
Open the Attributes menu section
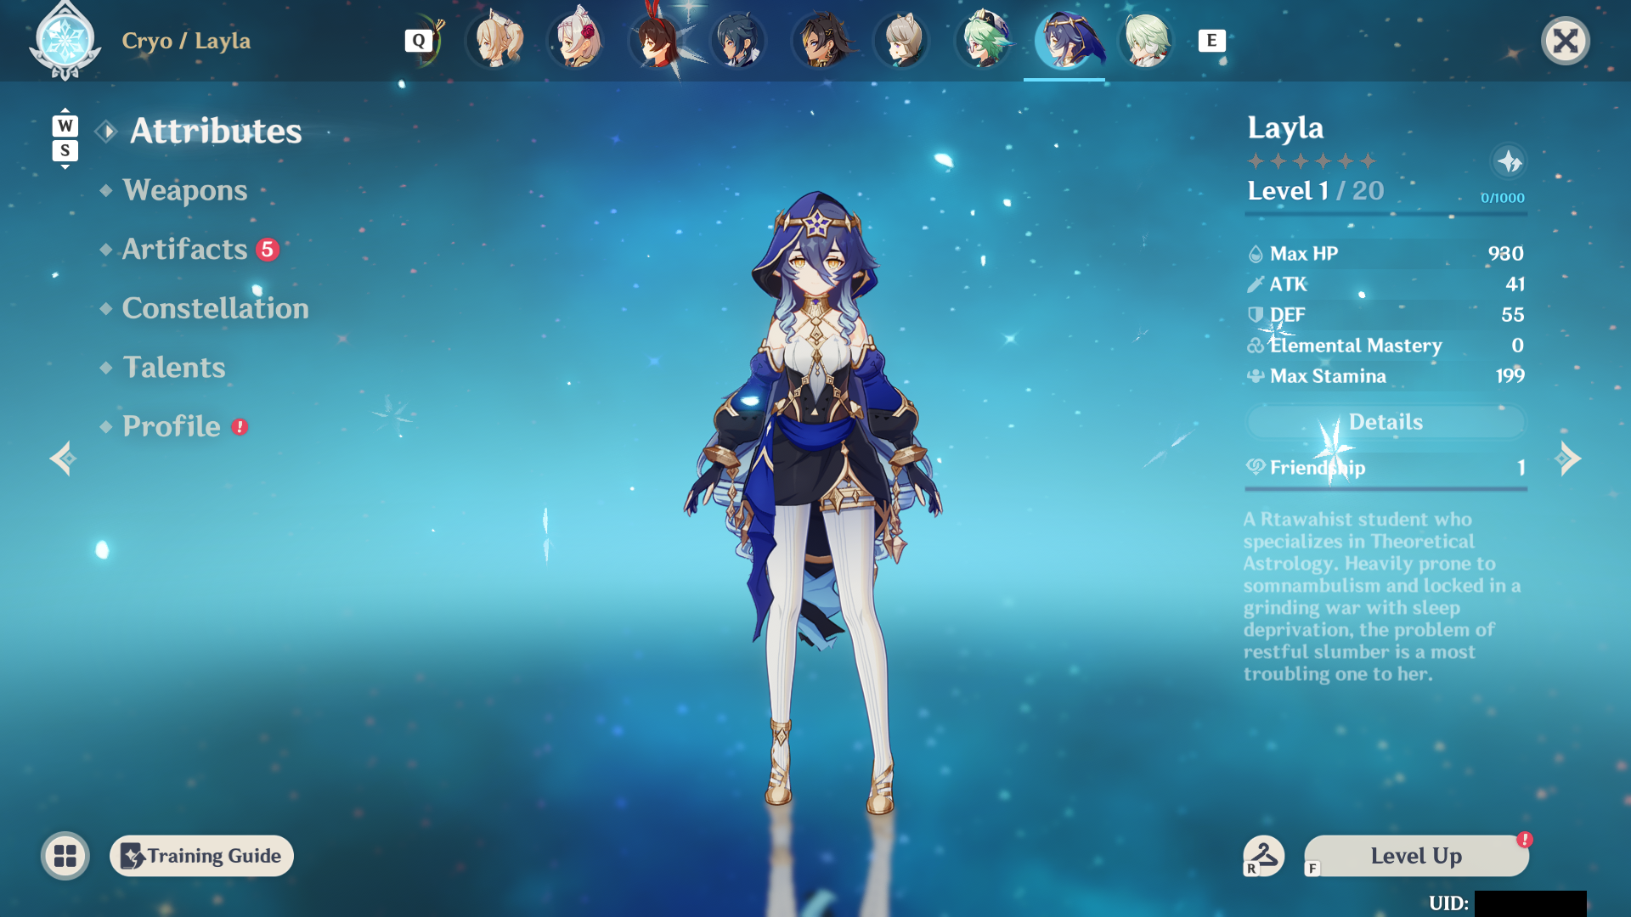[x=216, y=131]
